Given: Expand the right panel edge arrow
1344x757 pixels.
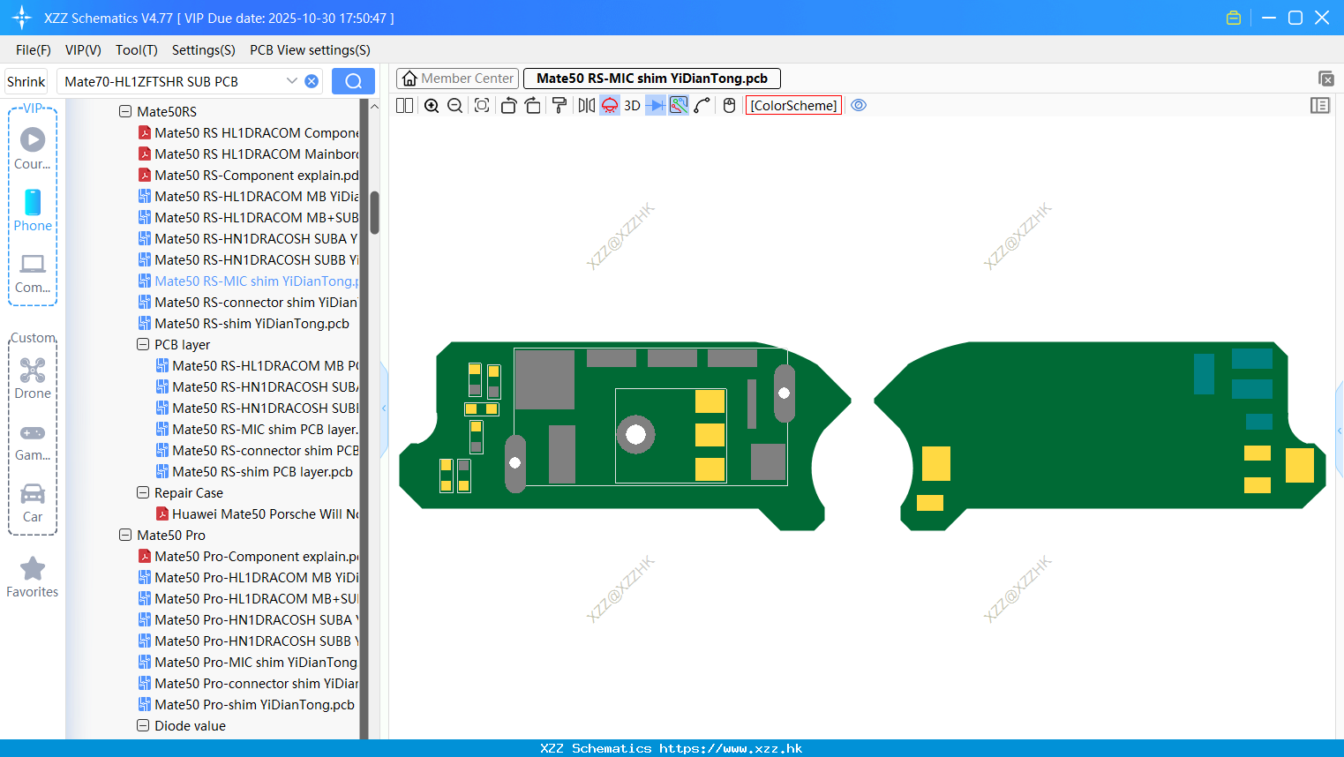Looking at the screenshot, I should (x=1340, y=431).
